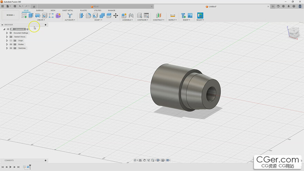
Task: Click the Extrude tool icon
Action: point(31,16)
